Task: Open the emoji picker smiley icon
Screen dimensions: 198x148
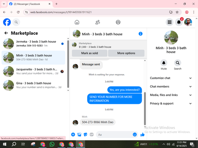Action: pos(135,135)
